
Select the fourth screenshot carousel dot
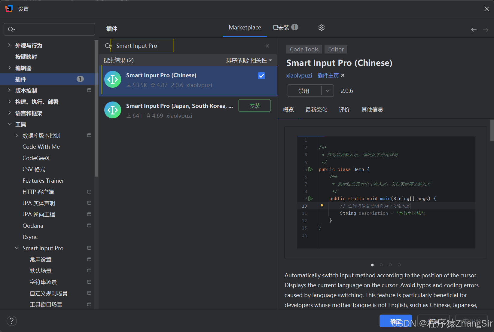pyautogui.click(x=399, y=265)
